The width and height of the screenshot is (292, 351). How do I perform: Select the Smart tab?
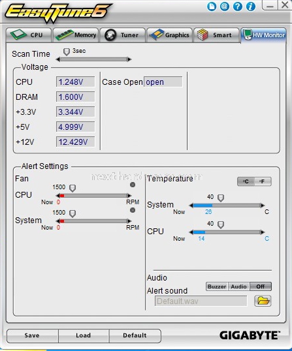pyautogui.click(x=216, y=35)
